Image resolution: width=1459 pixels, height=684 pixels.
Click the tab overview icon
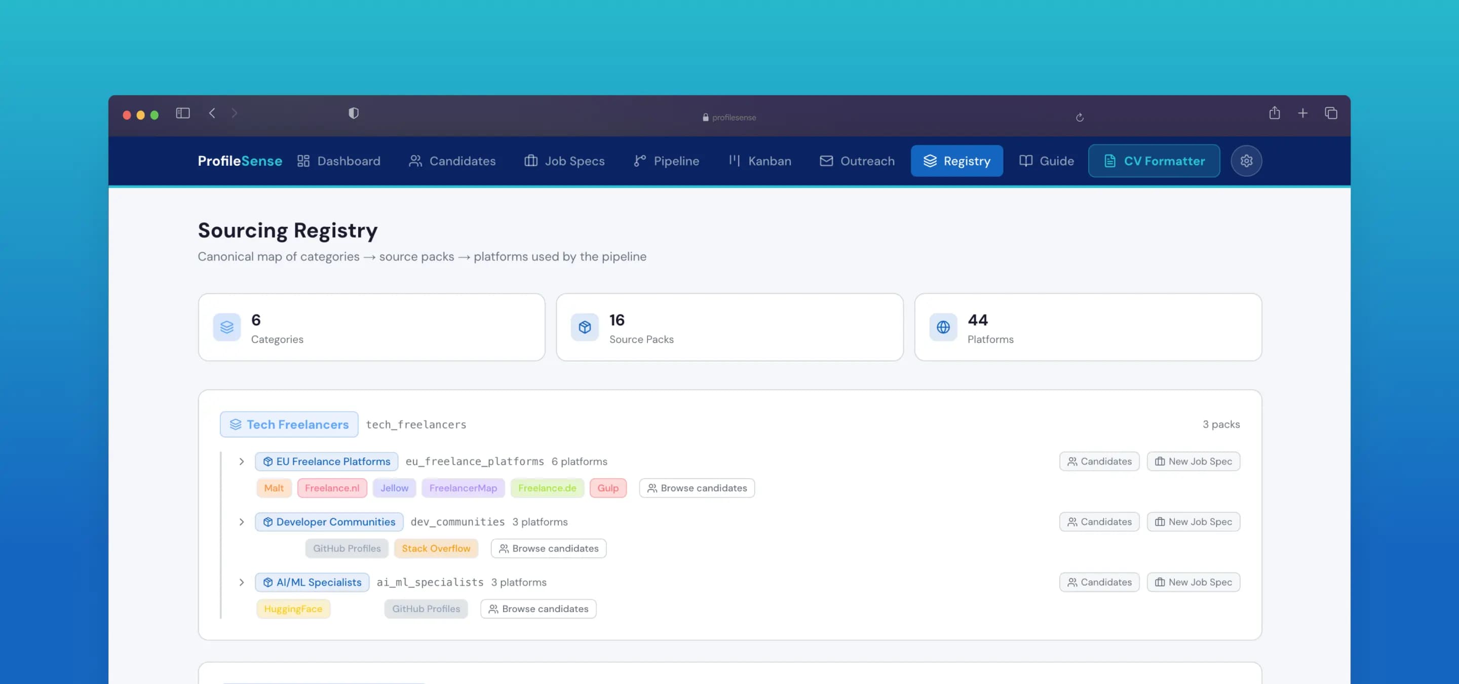tap(1331, 113)
